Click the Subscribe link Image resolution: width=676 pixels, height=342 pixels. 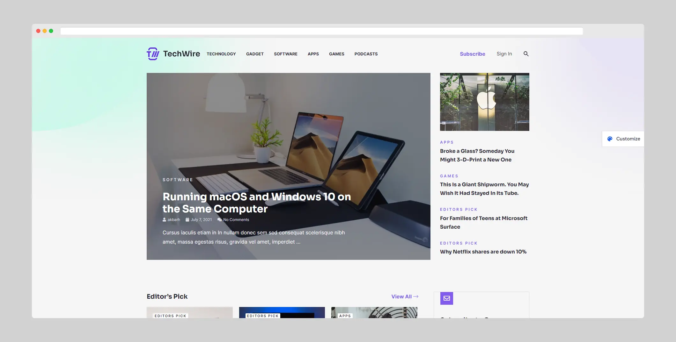tap(472, 54)
